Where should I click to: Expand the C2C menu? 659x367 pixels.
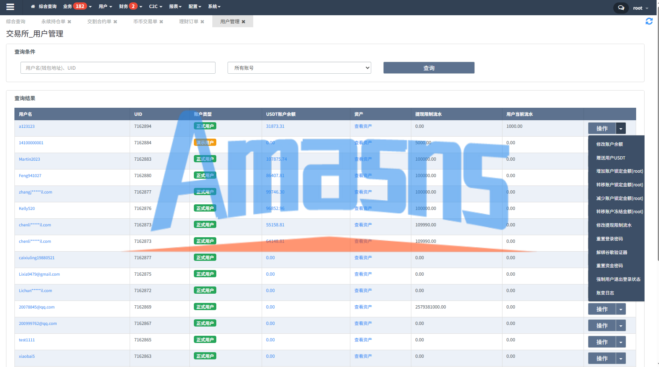(x=156, y=6)
